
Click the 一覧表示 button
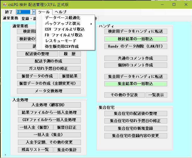156,95
